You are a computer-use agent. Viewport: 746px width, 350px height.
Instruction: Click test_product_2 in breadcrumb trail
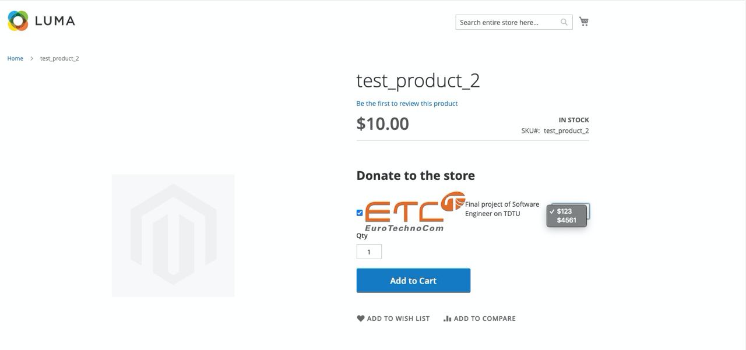coord(59,58)
